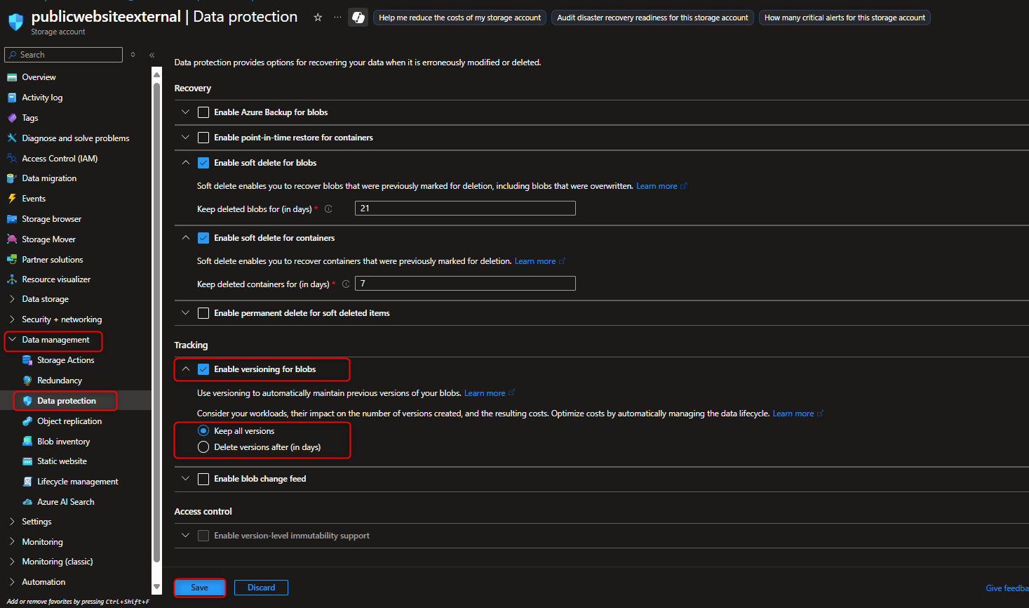Image resolution: width=1029 pixels, height=608 pixels.
Task: Click the Storage browser icon
Action: (x=12, y=219)
